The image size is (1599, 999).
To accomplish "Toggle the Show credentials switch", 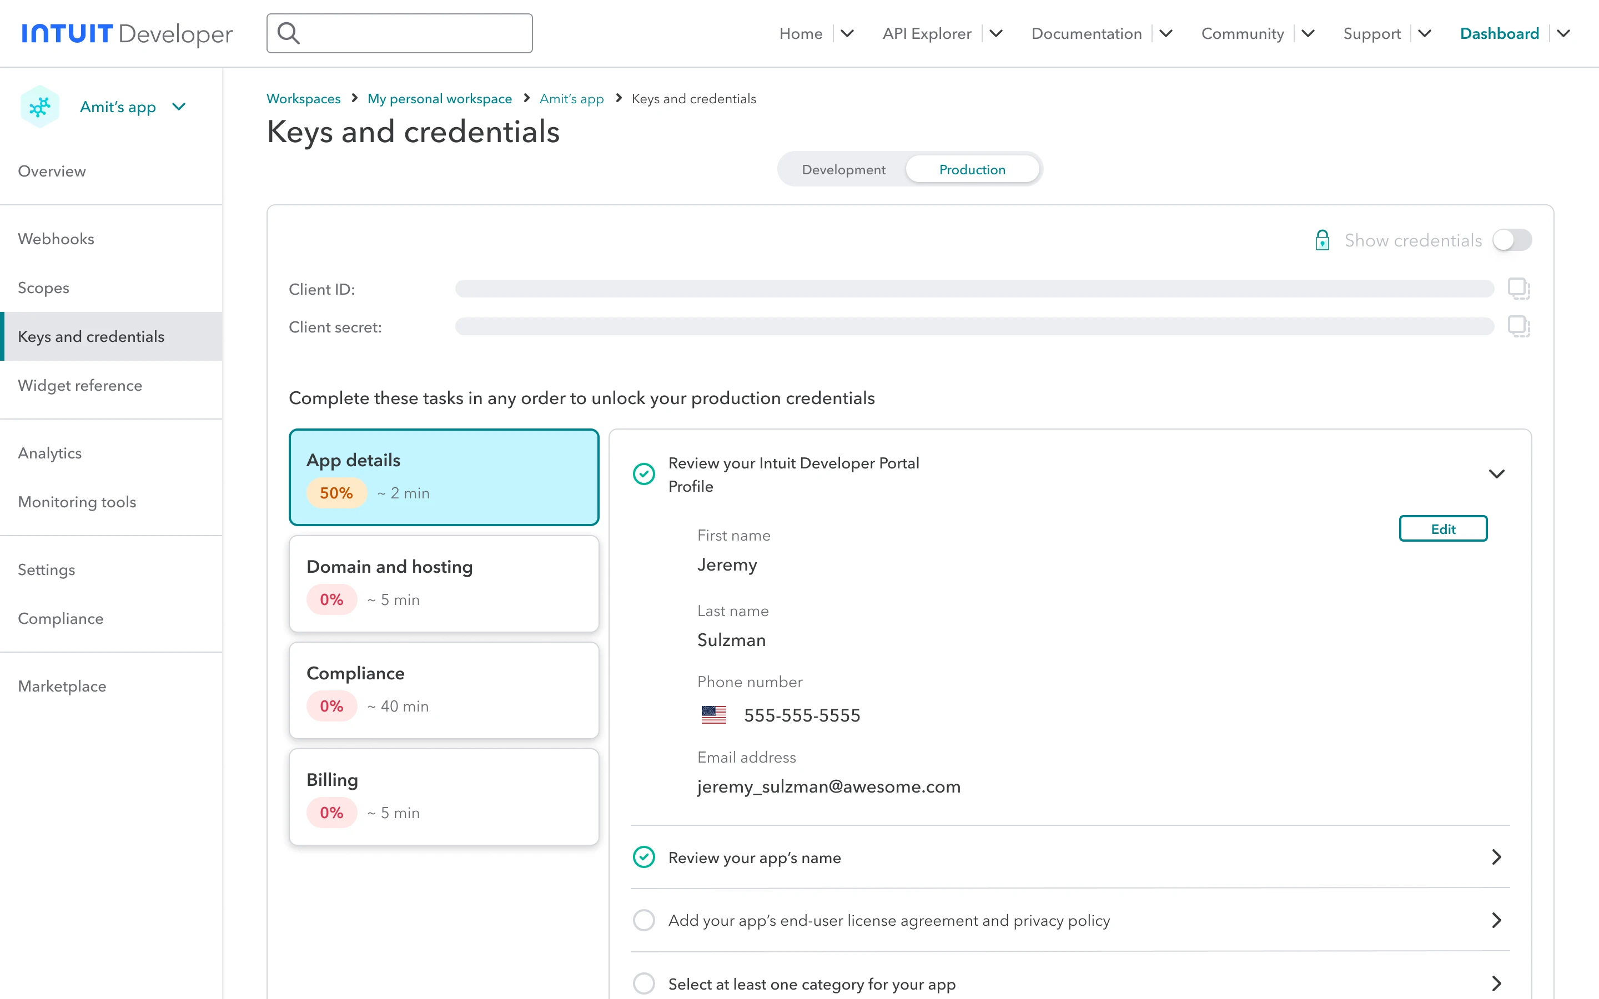I will tap(1512, 240).
